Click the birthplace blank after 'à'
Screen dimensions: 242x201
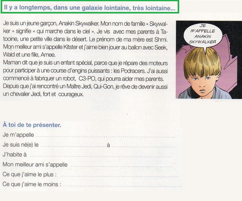click(x=143, y=146)
